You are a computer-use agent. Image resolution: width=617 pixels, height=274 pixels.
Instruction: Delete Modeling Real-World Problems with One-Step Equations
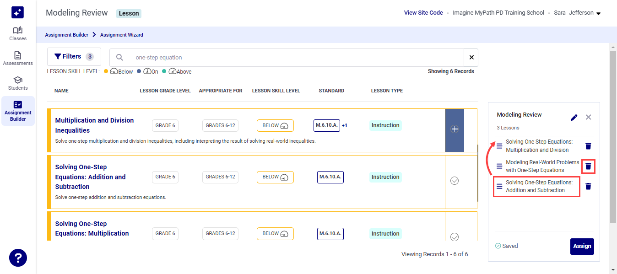pyautogui.click(x=589, y=166)
